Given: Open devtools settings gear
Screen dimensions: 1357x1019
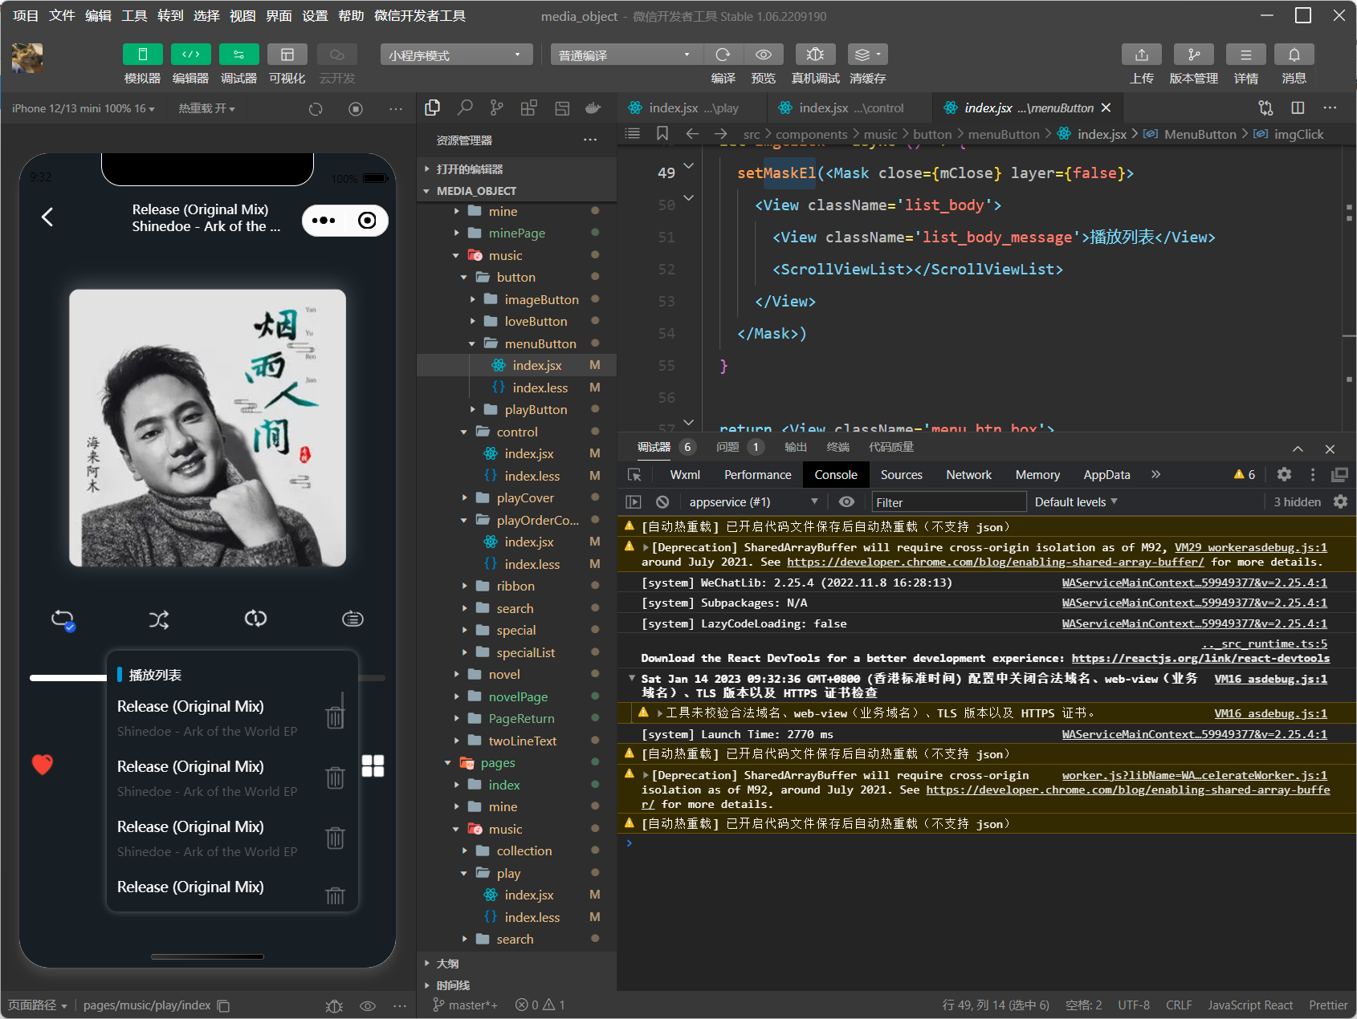Looking at the screenshot, I should coord(1284,475).
